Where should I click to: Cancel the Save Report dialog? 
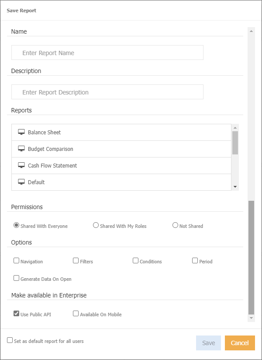(x=240, y=343)
